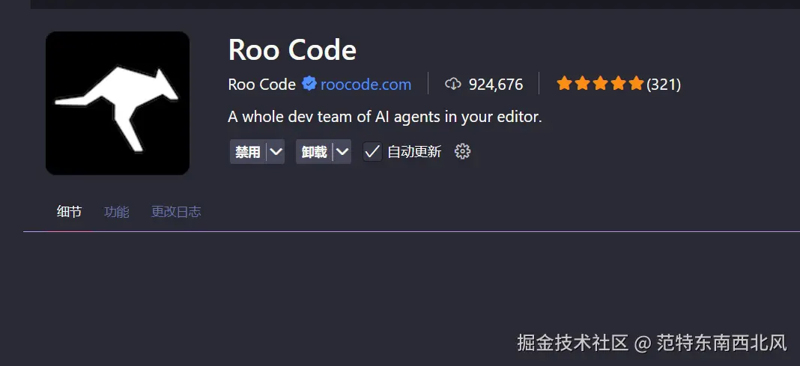Click the large Roo Code title
800x366 pixels.
pyautogui.click(x=292, y=50)
